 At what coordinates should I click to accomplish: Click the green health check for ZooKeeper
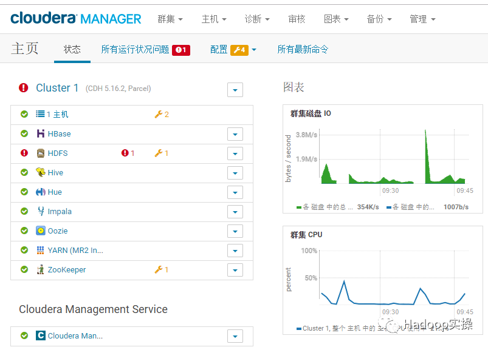pyautogui.click(x=24, y=269)
